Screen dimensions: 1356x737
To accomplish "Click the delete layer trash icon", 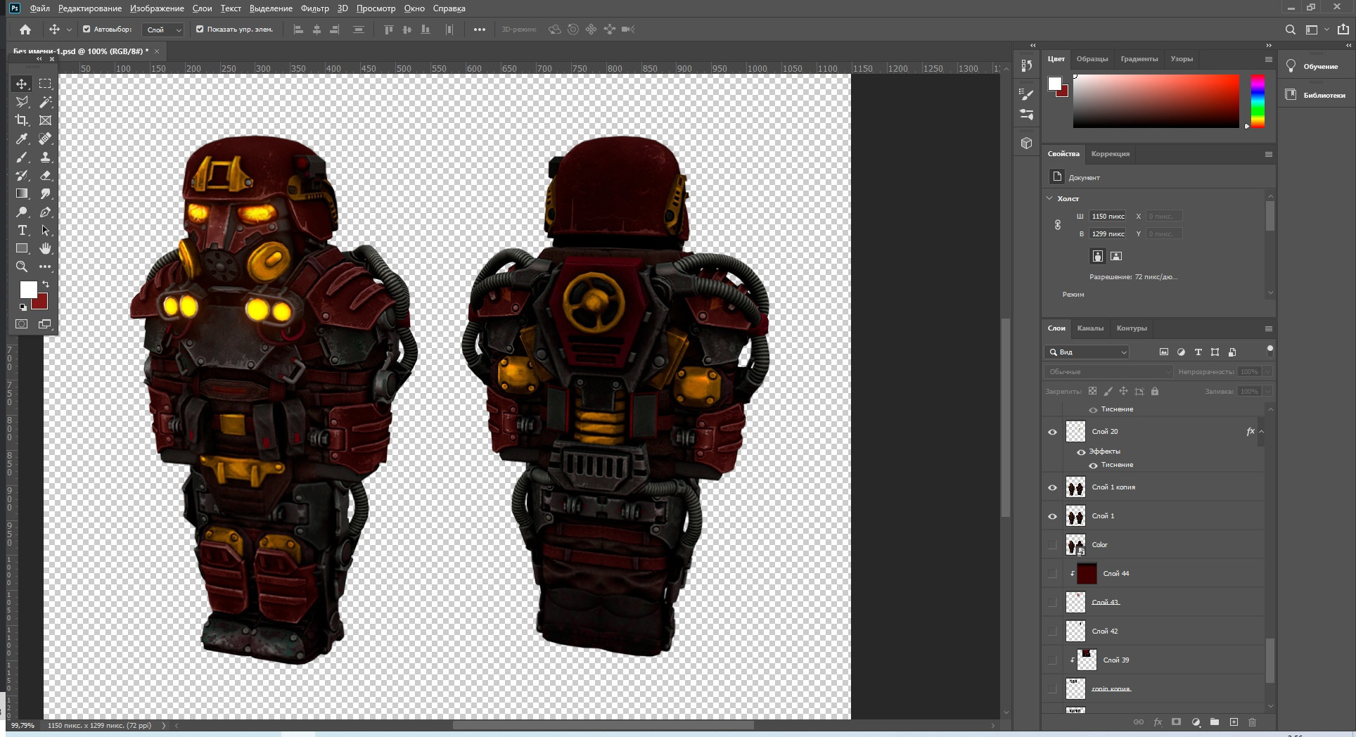I will coord(1252,722).
